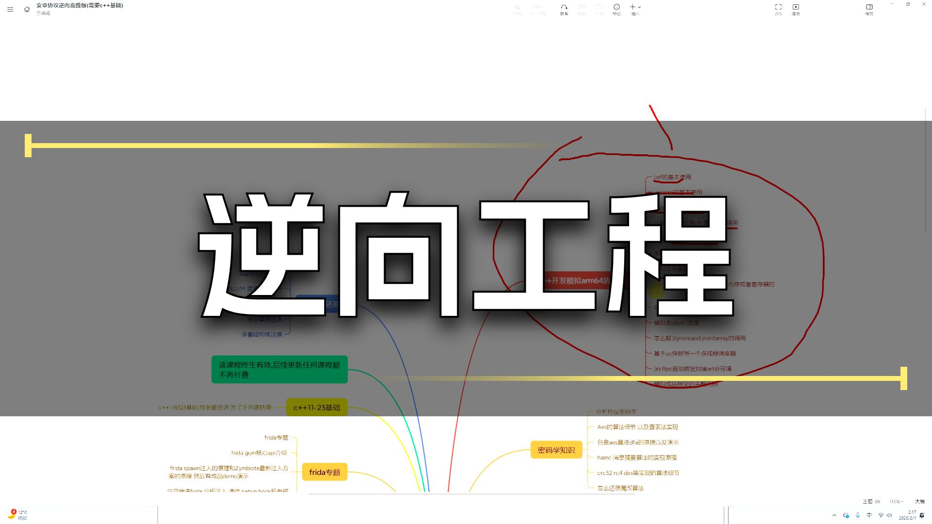Screen dimensions: 932x524
Task: Select the green 该课程终生有效 topic node
Action: [x=279, y=370]
